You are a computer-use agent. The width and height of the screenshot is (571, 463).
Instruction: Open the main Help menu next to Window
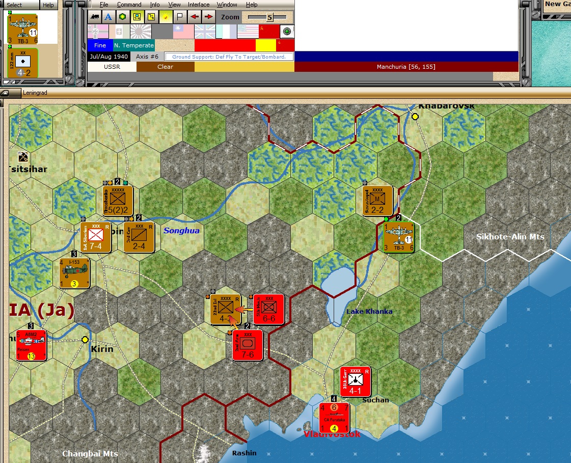click(252, 5)
